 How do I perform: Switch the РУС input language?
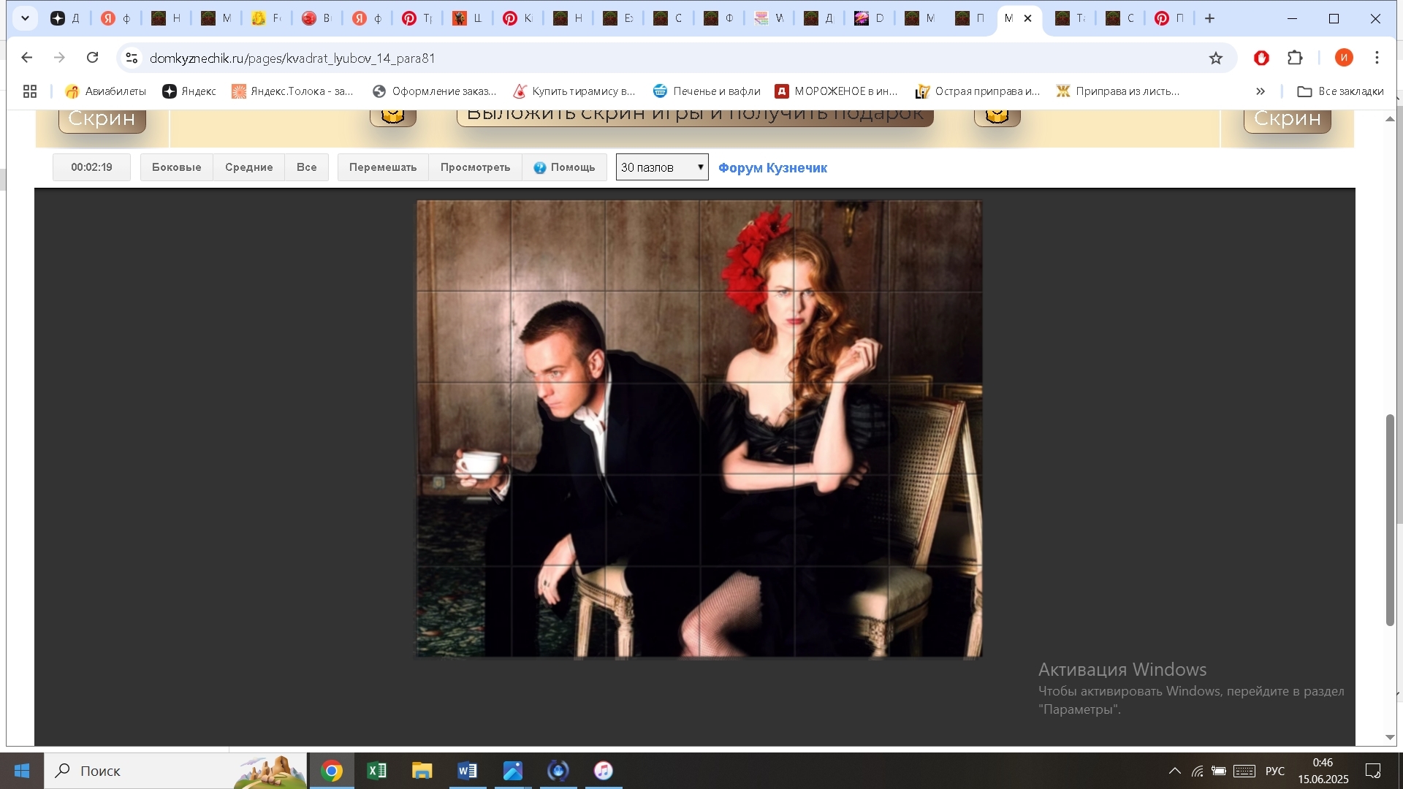point(1275,771)
